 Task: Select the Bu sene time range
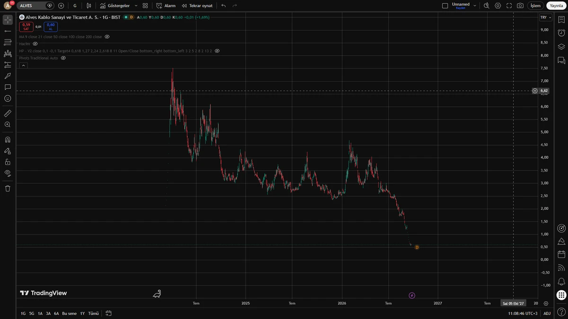coord(69,313)
